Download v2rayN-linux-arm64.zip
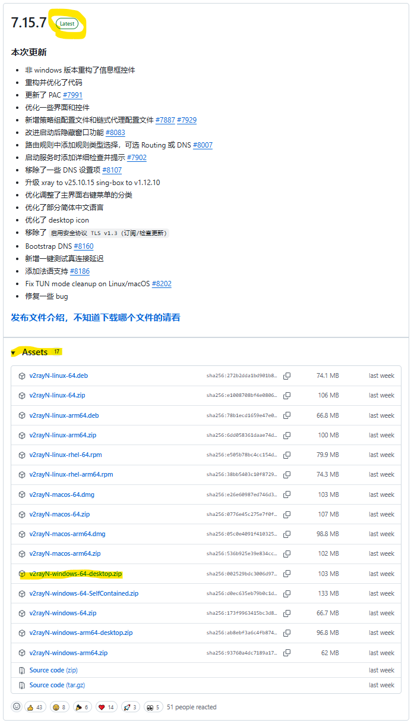 pyautogui.click(x=62, y=436)
